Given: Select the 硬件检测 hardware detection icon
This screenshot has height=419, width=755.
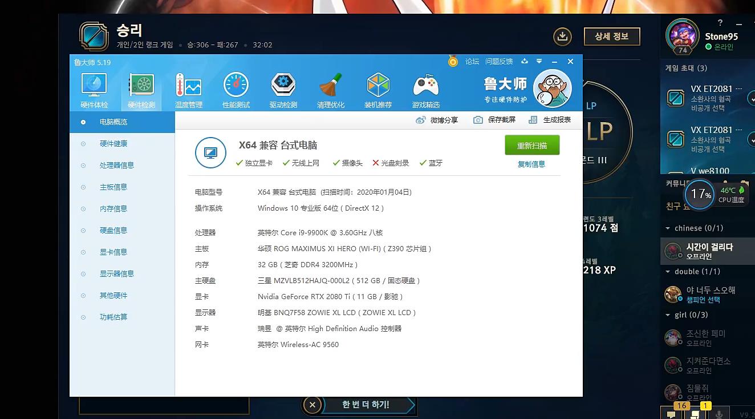Looking at the screenshot, I should 141,91.
